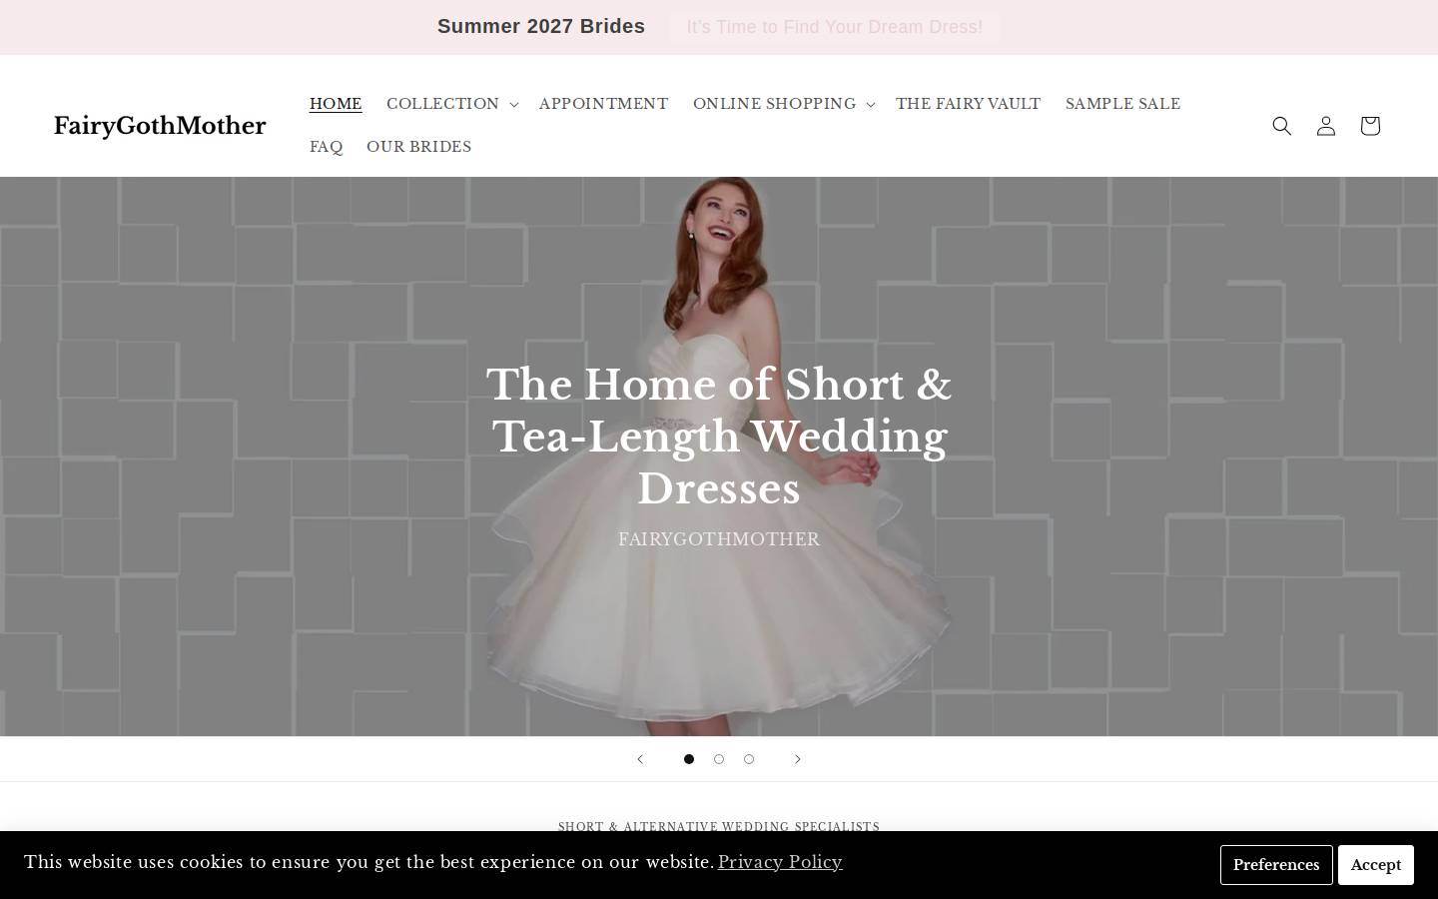Open the Privacy Policy link
The height and width of the screenshot is (899, 1438).
point(780,862)
